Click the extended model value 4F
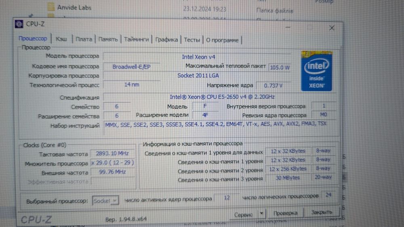Viewport: 404px width, 227px height. pos(205,115)
